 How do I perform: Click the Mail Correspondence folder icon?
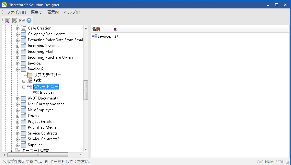tap(24, 104)
